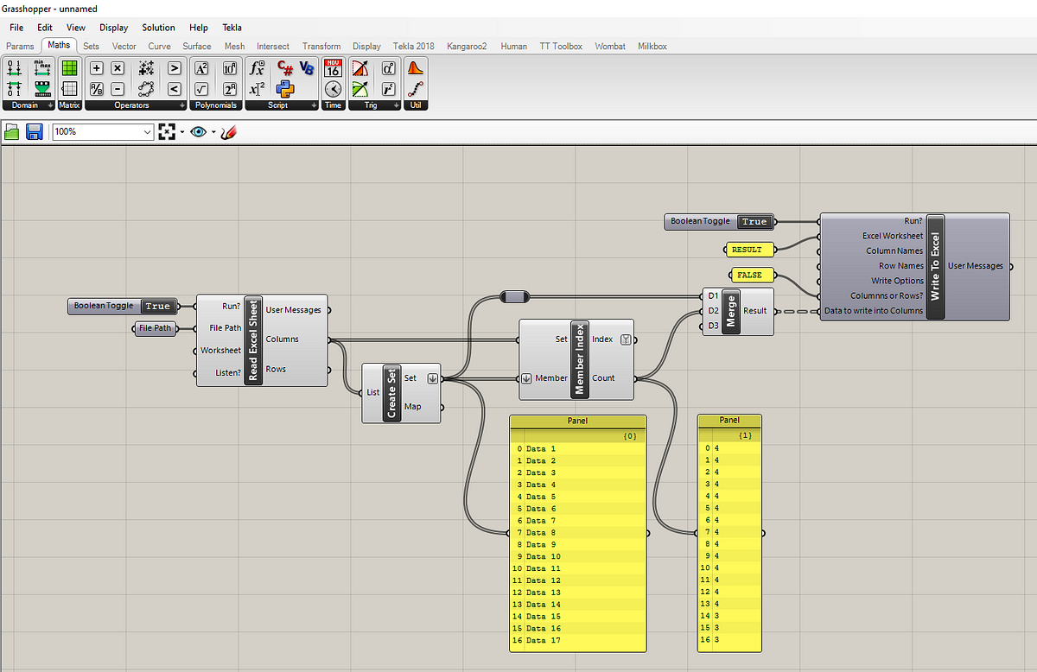Open the File menu

pyautogui.click(x=16, y=28)
